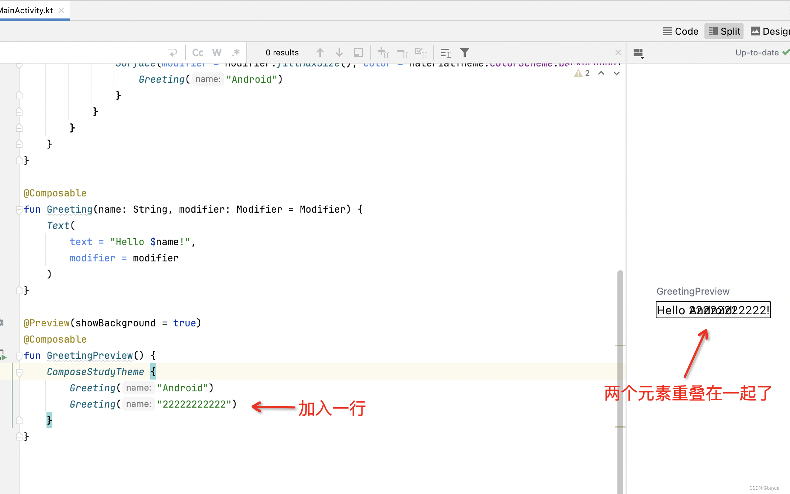The height and width of the screenshot is (494, 790).
Task: Select the rendered Hello text preview
Action: [713, 310]
